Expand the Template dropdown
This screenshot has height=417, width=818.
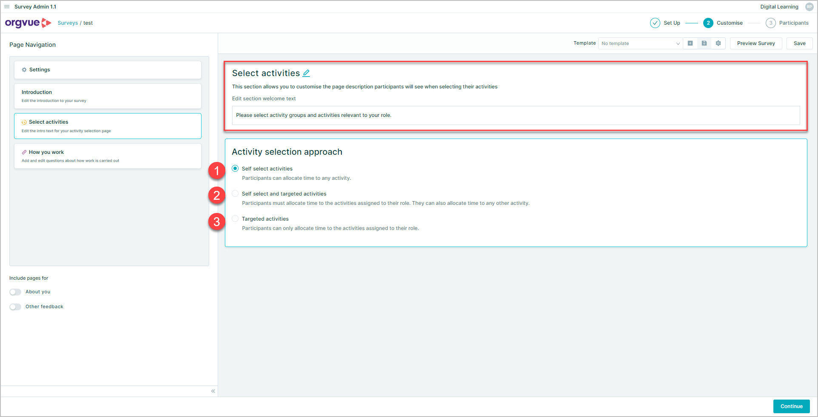(x=640, y=43)
